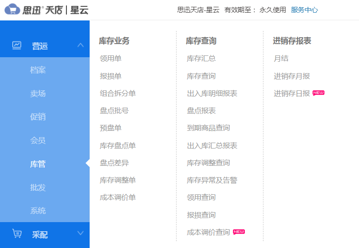Screen dimensions: 359x248
Task: Click the 库存业务 column heading
Action: coord(114,41)
